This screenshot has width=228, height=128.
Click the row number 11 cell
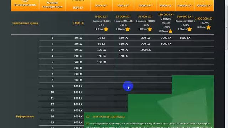point(52,98)
